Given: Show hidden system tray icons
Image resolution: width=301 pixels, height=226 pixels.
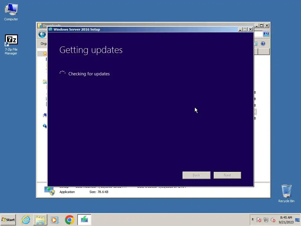Looking at the screenshot, I should (x=252, y=220).
